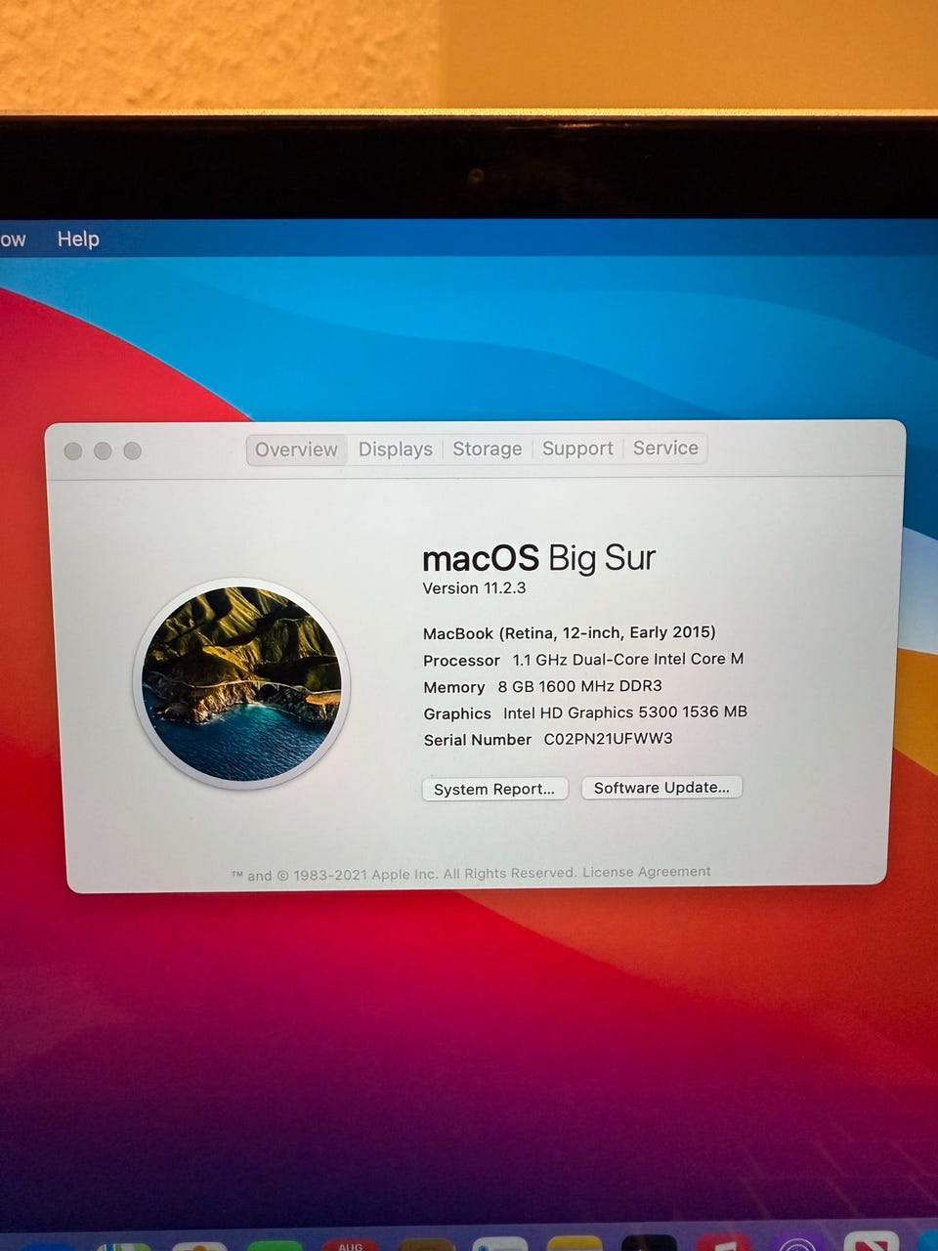Click the Processor label
This screenshot has height=1251, width=938.
coord(461,661)
